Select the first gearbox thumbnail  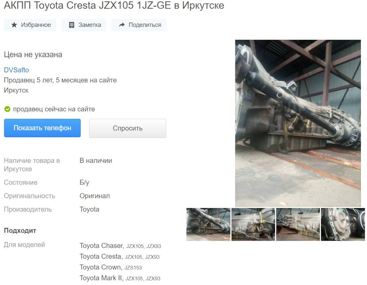tap(208, 224)
